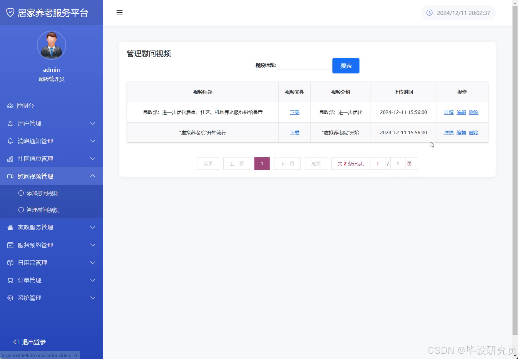518x359 pixels.
Task: Download file for 民政部 video row
Action: click(x=295, y=112)
